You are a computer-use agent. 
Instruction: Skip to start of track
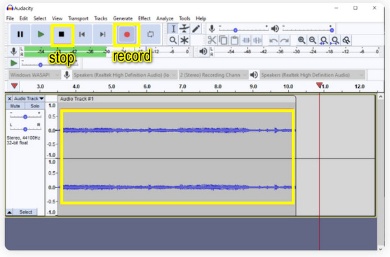(x=82, y=34)
